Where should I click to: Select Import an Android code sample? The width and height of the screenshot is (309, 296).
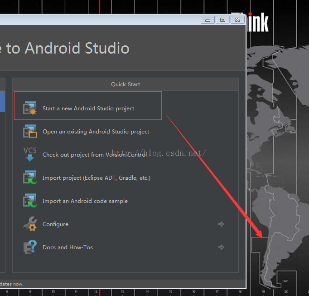(85, 201)
